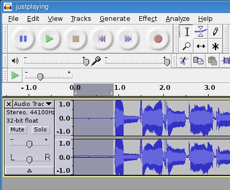Select the Draw pencil tool
This screenshot has height=190, width=230.
click(x=215, y=32)
